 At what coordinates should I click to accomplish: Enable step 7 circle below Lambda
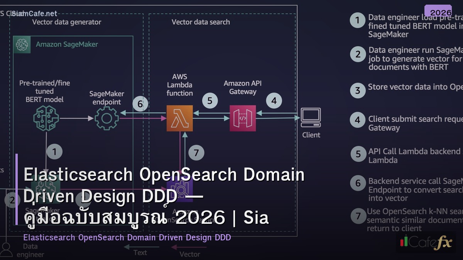(196, 153)
